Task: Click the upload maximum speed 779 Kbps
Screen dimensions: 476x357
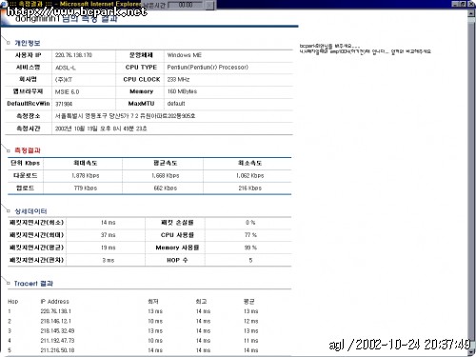Action: pos(86,188)
